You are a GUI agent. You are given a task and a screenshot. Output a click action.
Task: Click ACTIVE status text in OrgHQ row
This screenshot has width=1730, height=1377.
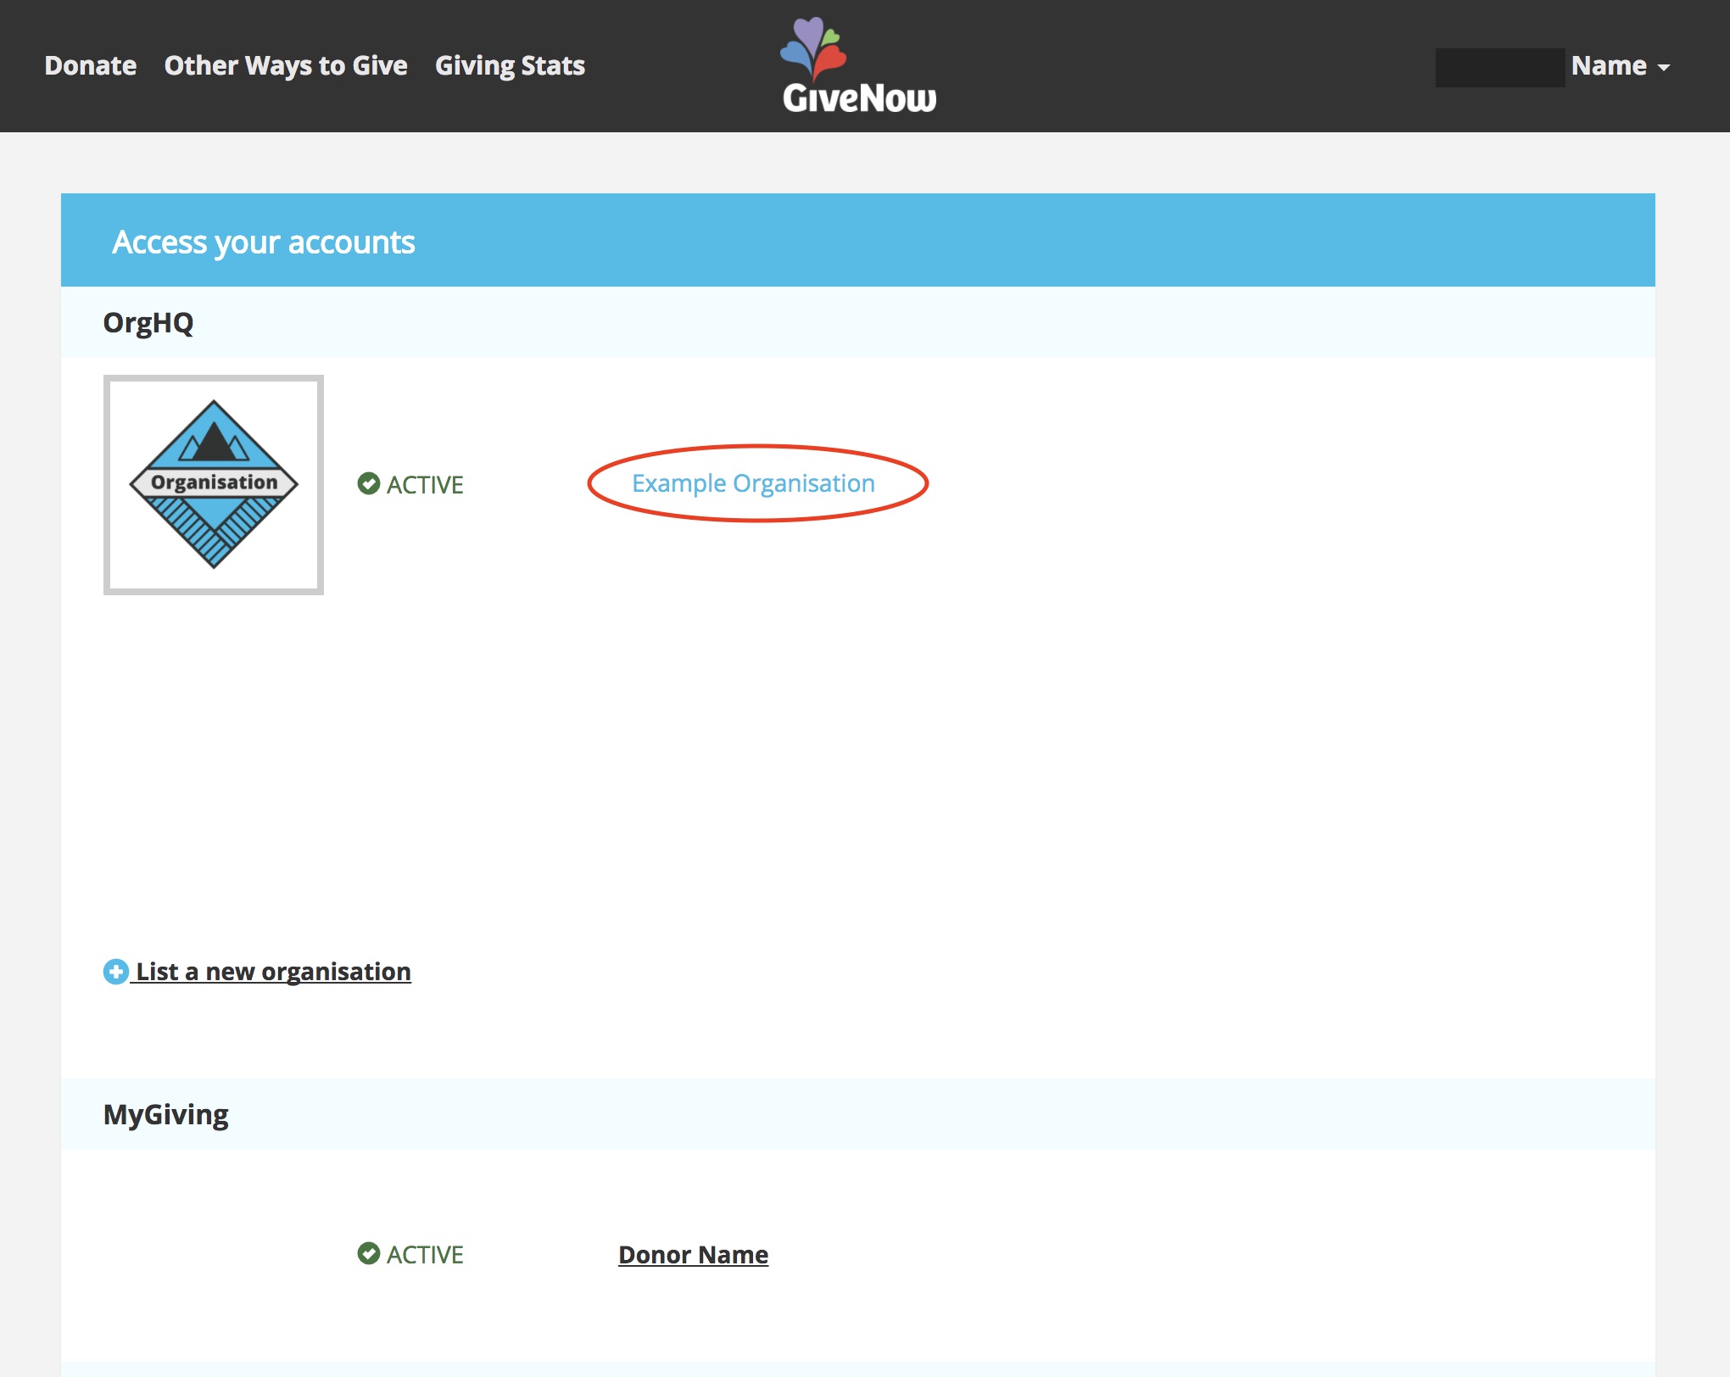coord(425,485)
